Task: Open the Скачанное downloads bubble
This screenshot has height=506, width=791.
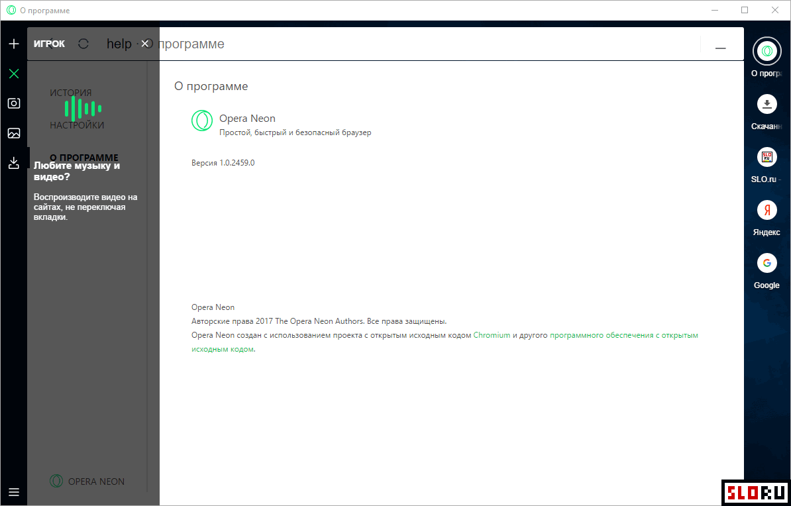Action: [766, 105]
